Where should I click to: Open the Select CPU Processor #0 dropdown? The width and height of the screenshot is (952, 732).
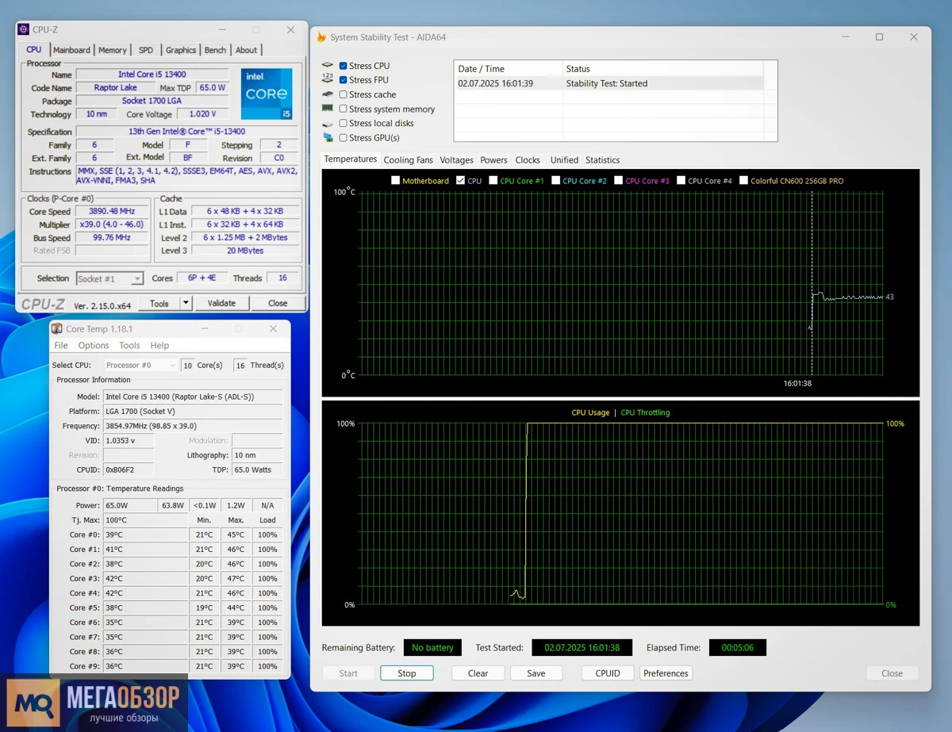[140, 365]
